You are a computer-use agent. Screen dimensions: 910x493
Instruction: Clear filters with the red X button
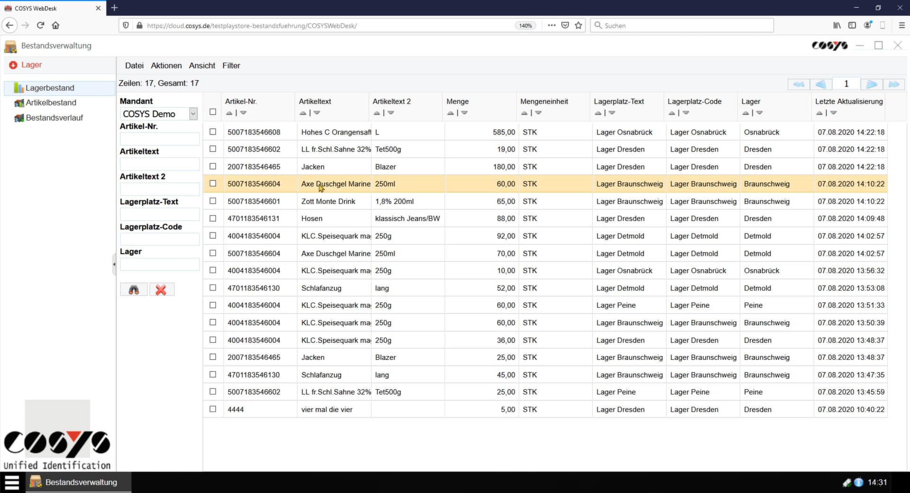[161, 289]
